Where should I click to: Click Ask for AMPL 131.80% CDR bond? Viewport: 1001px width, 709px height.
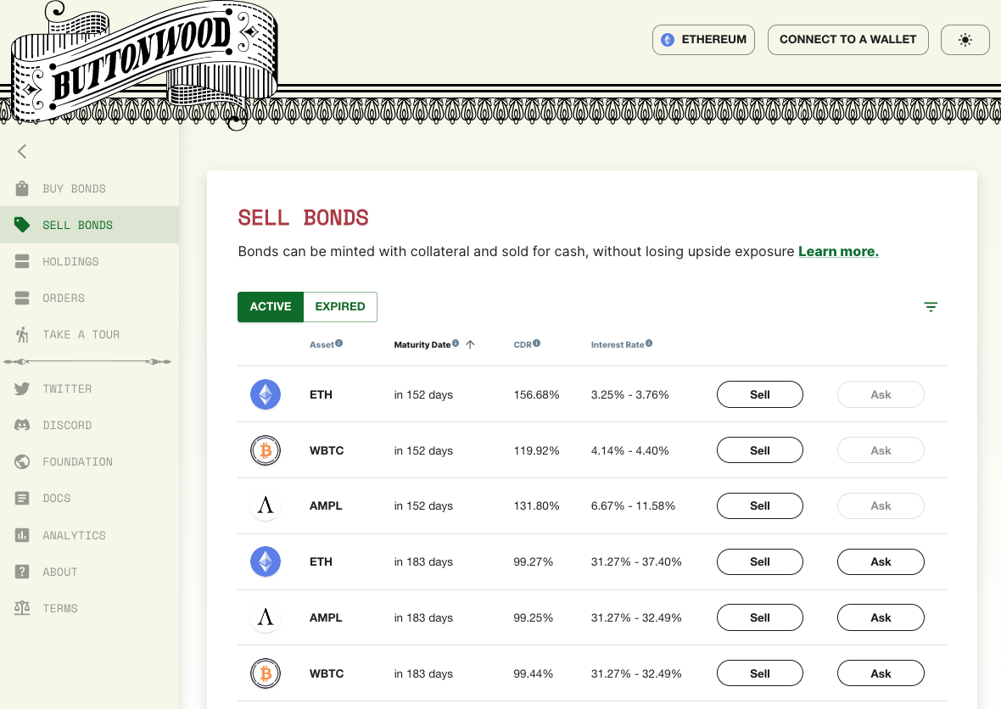click(x=881, y=505)
